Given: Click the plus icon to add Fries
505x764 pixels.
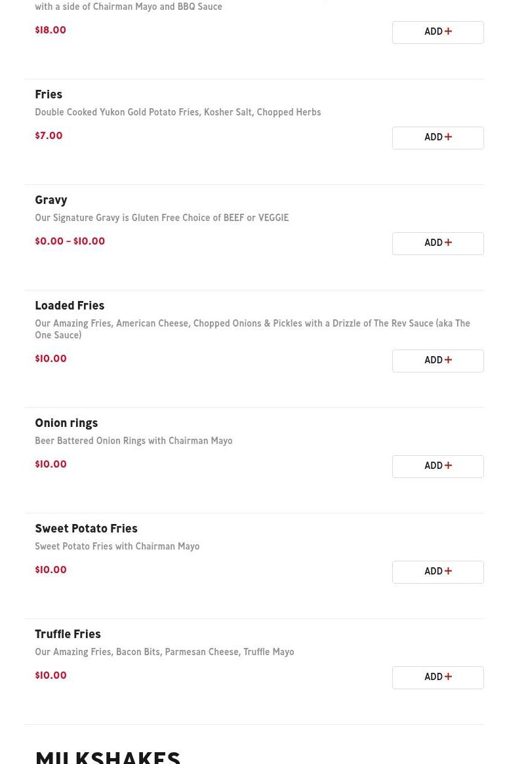Looking at the screenshot, I should pos(448,137).
